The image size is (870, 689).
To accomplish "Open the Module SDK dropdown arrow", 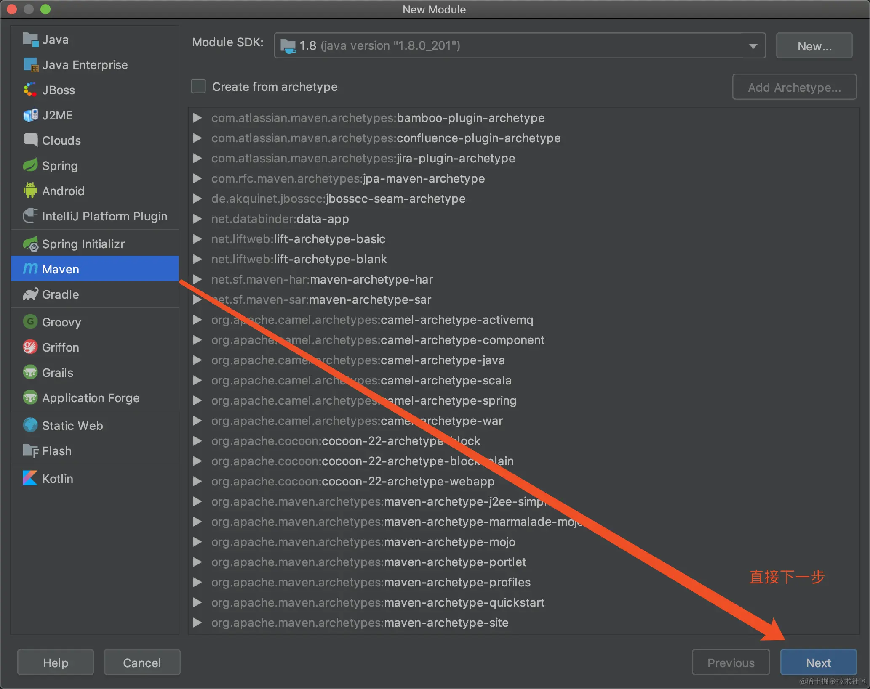I will coord(753,45).
